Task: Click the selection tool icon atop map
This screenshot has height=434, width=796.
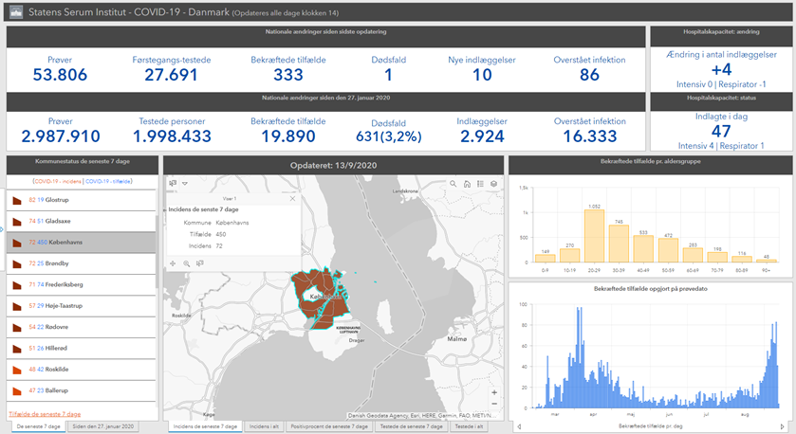Action: tap(173, 183)
